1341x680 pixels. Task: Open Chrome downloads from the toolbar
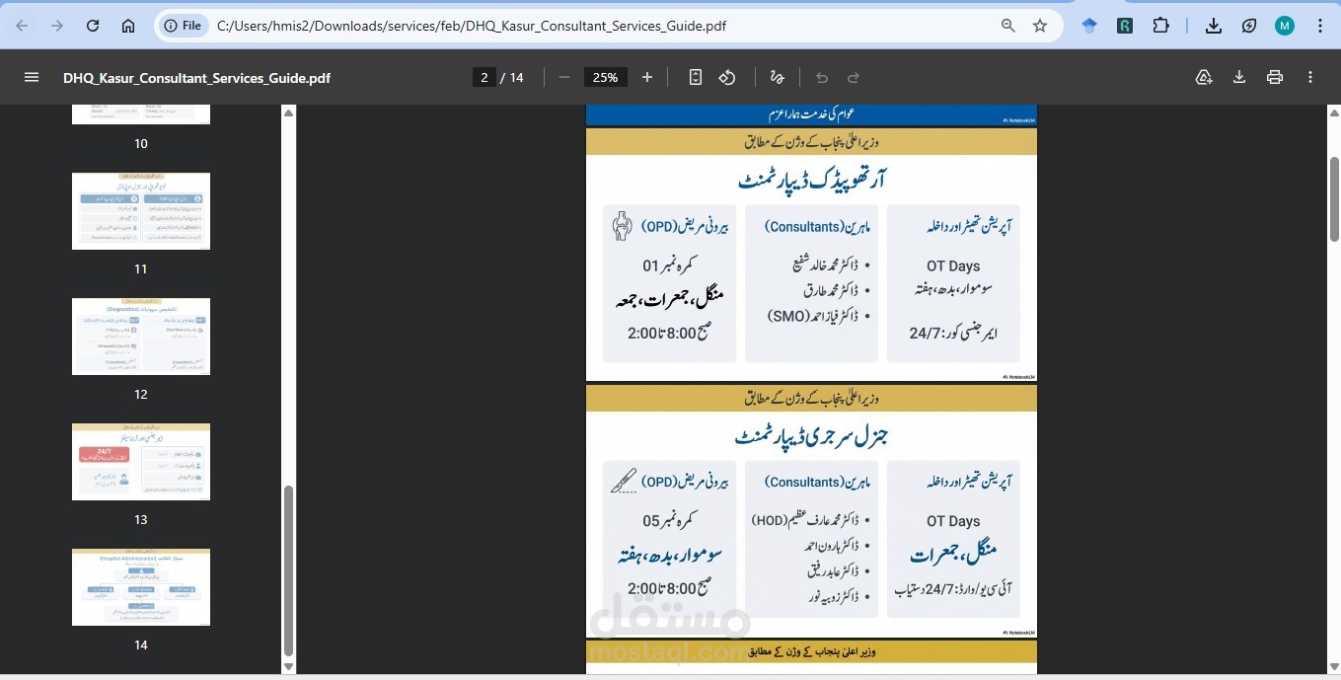1214,26
